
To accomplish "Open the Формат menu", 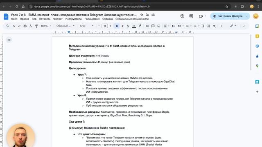I will point(58,19).
